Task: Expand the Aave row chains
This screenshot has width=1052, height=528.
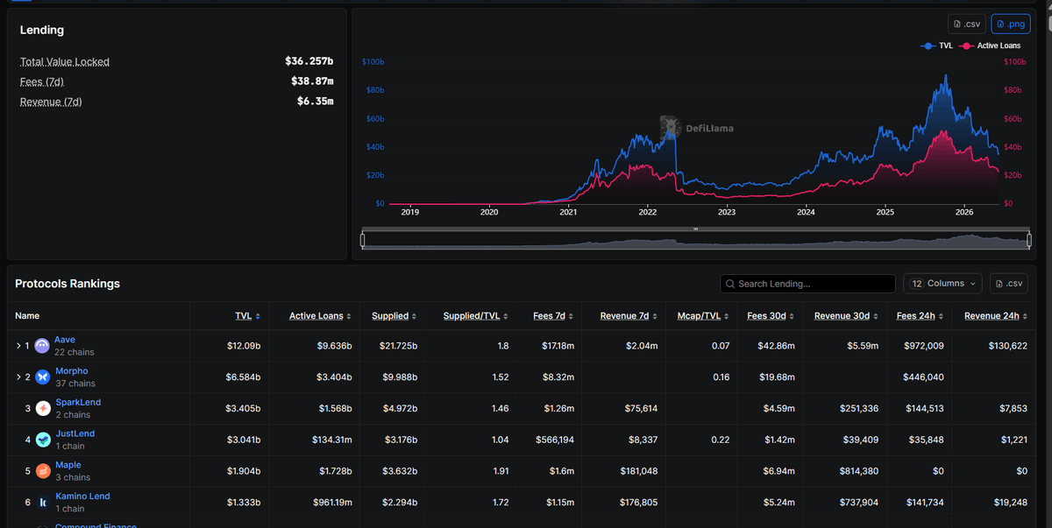Action: tap(18, 346)
